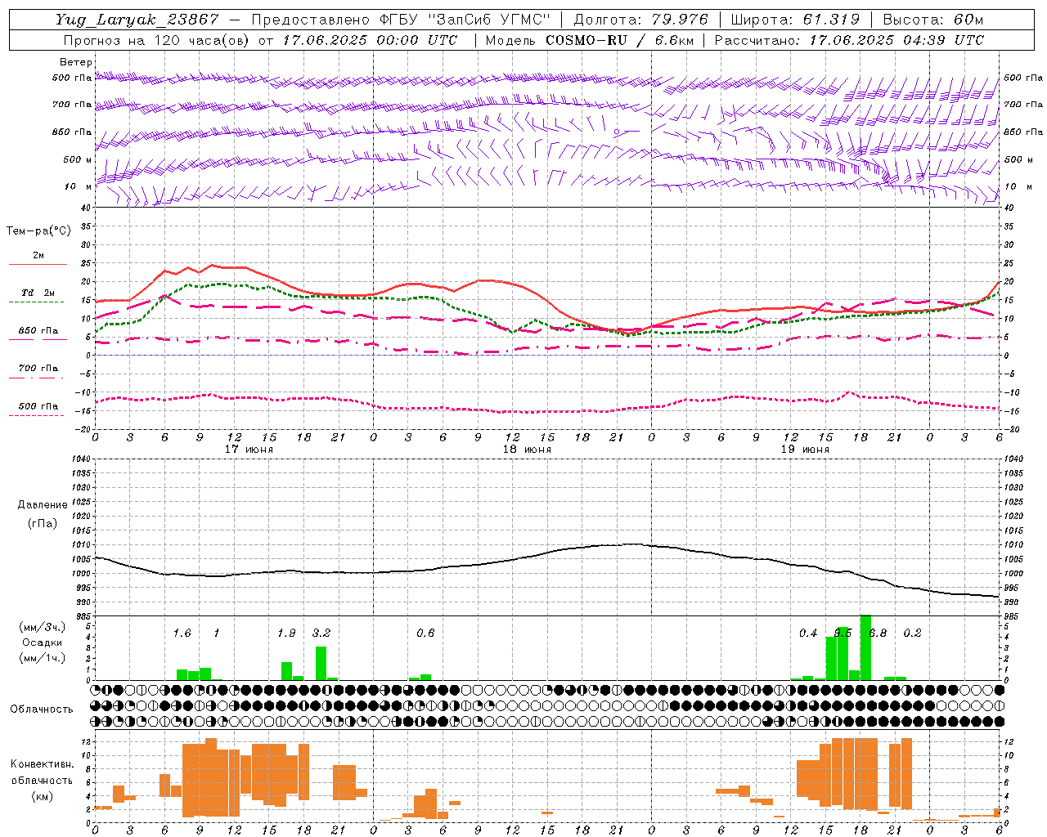Click the Давление pressure panel label
The image size is (1047, 837).
tap(43, 505)
